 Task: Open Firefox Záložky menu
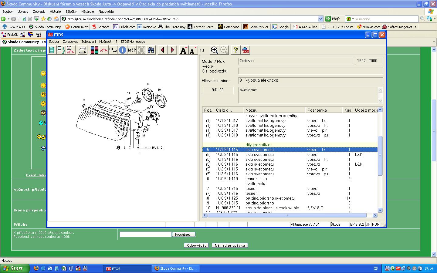pos(71,12)
